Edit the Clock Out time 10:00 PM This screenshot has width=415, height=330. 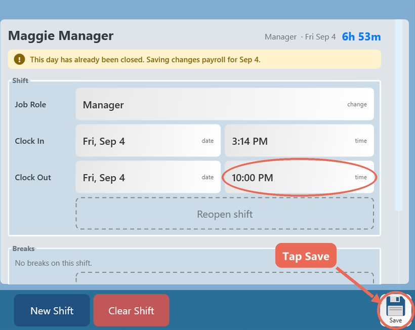click(299, 177)
